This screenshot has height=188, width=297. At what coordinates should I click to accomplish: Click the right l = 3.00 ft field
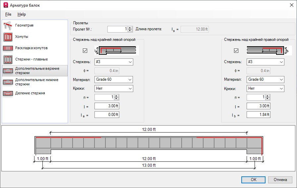[258, 106]
